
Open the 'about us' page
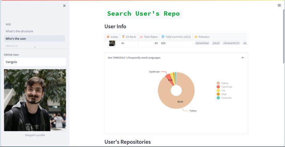click(12, 46)
